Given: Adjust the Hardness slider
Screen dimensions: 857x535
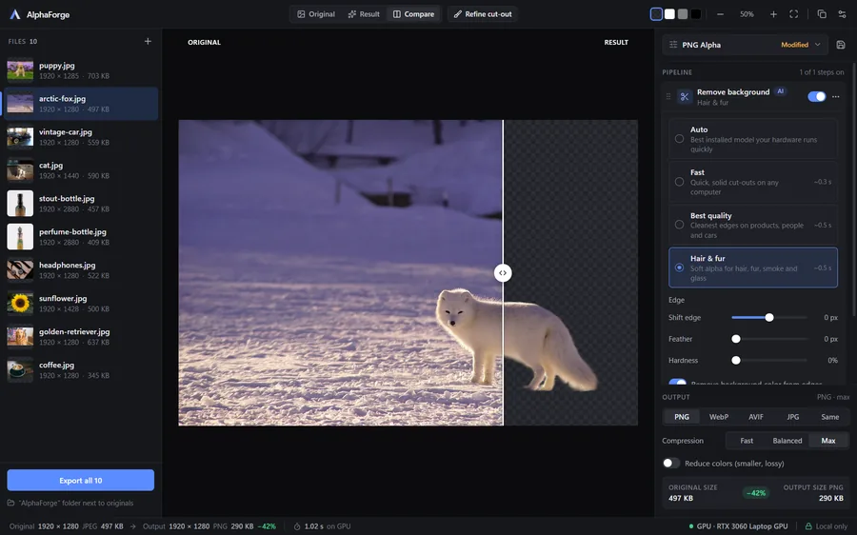Looking at the screenshot, I should pos(769,360).
